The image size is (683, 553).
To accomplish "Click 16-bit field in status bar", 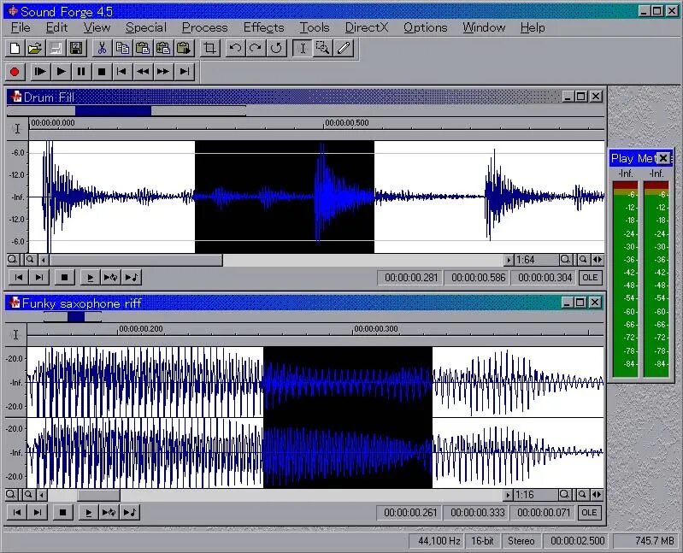I will coord(482,541).
